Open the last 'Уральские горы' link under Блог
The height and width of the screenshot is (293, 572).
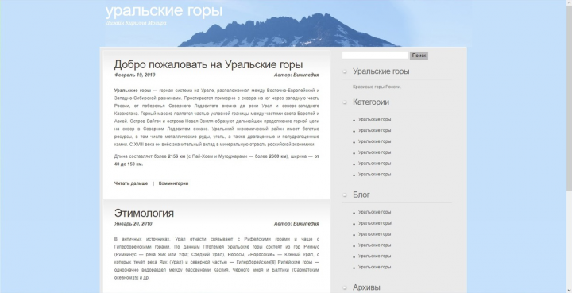[374, 267]
